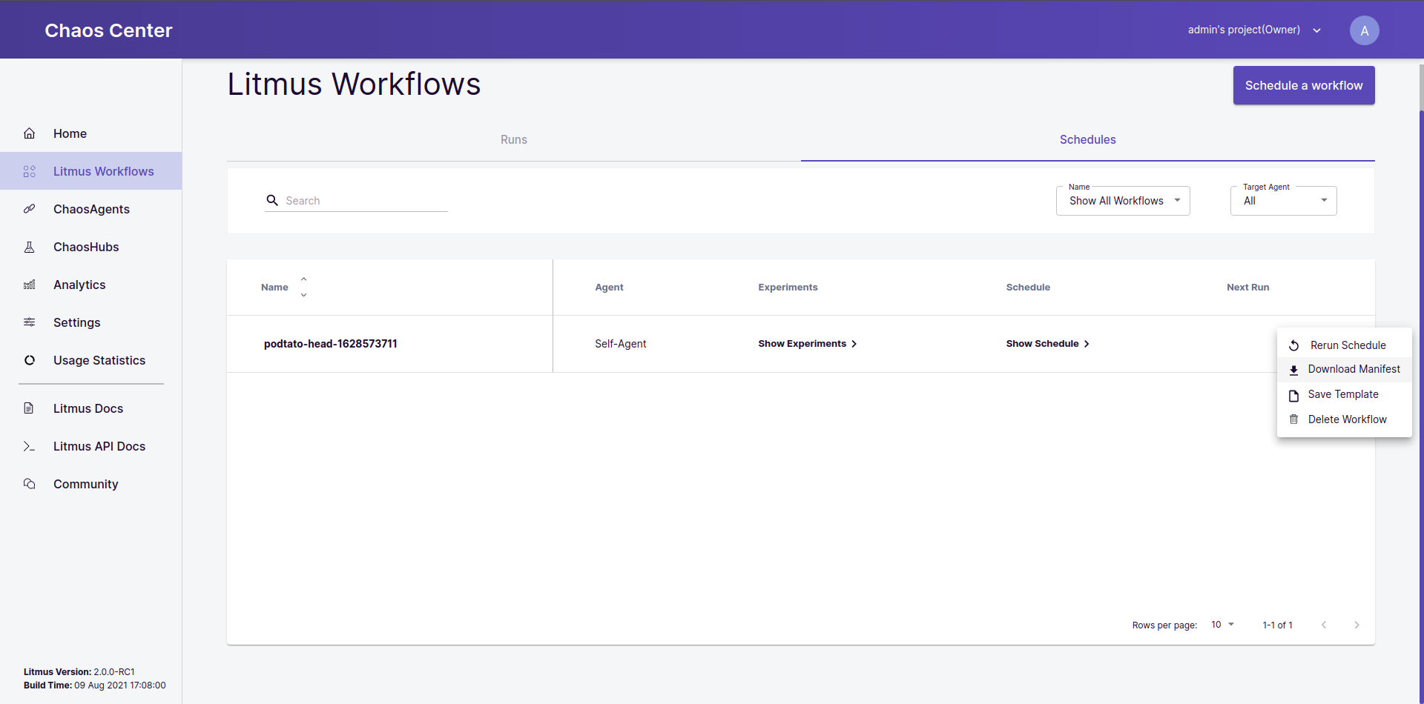The width and height of the screenshot is (1424, 704).
Task: Sort the Name column ascending
Action: pyautogui.click(x=303, y=279)
